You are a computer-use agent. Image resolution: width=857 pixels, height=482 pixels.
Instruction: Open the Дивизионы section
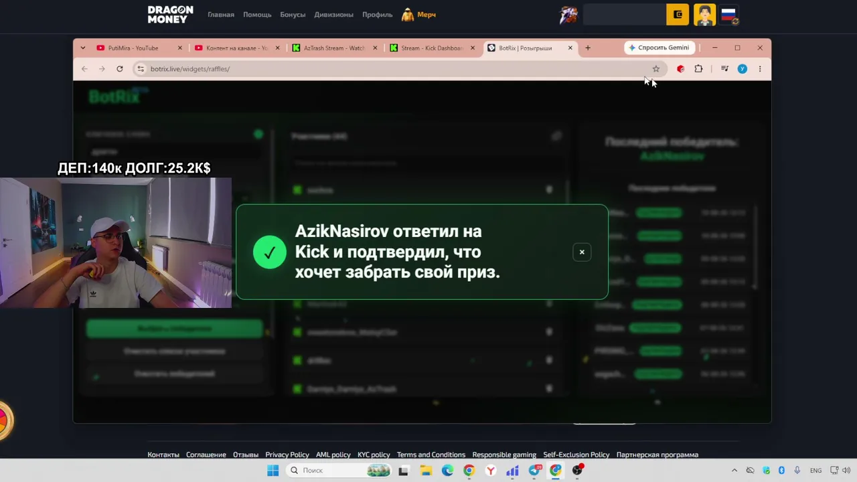point(333,15)
